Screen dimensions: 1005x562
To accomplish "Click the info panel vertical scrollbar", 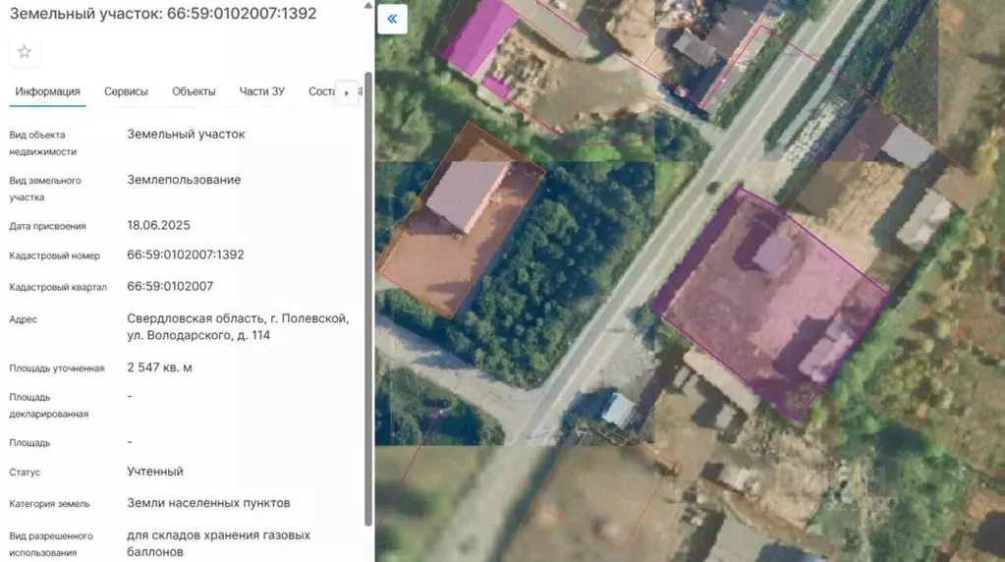I will point(368,295).
